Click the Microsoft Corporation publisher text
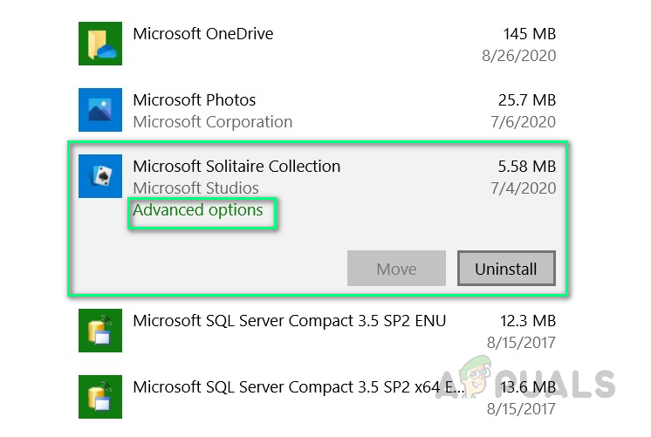The image size is (651, 437). click(x=212, y=122)
